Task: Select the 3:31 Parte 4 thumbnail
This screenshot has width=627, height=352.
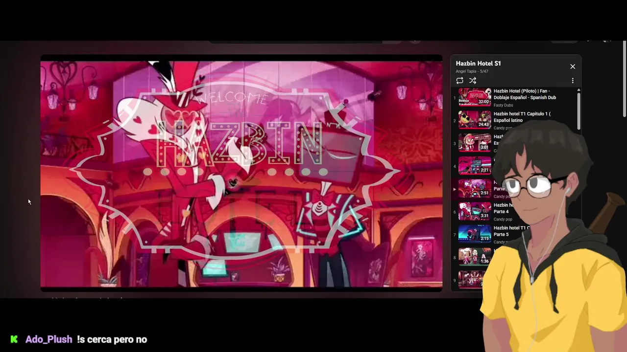Action: pos(475,212)
